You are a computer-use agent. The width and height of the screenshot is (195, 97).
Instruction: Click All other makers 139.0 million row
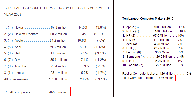coord(55,79)
